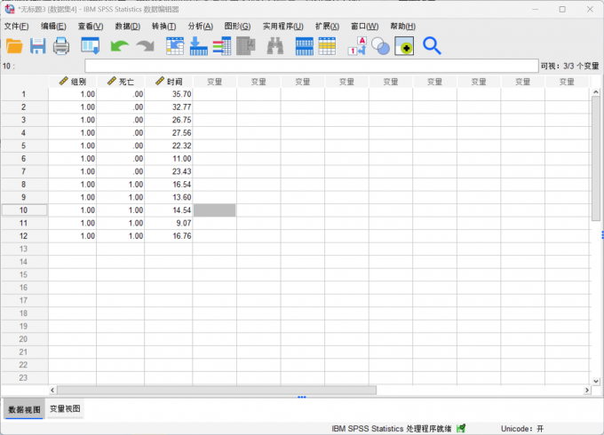Undo the last action green arrow

119,46
